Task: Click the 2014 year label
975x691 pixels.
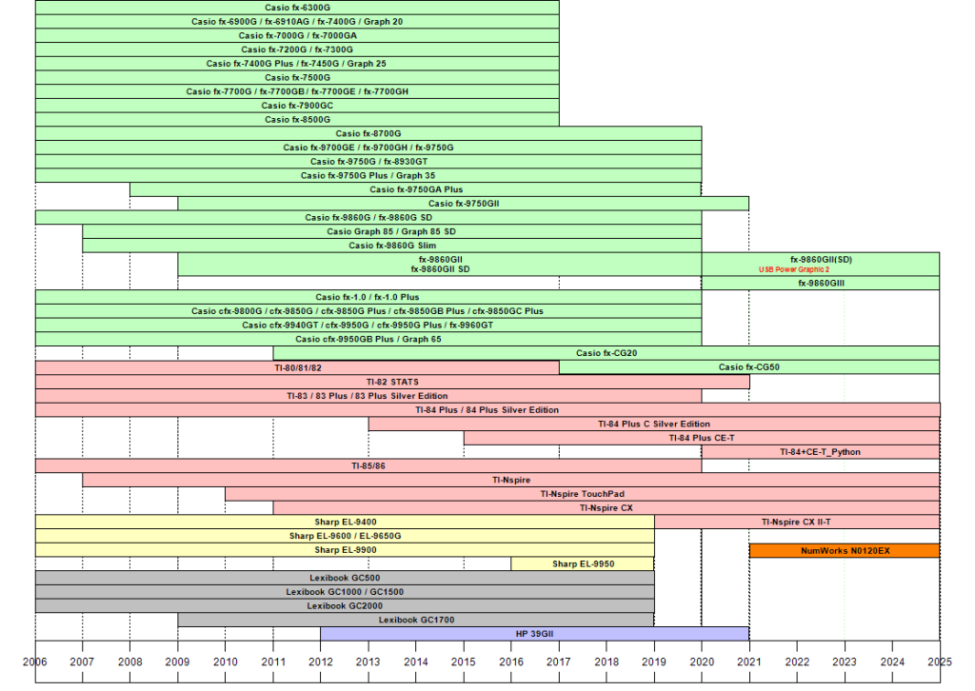Action: [x=415, y=661]
